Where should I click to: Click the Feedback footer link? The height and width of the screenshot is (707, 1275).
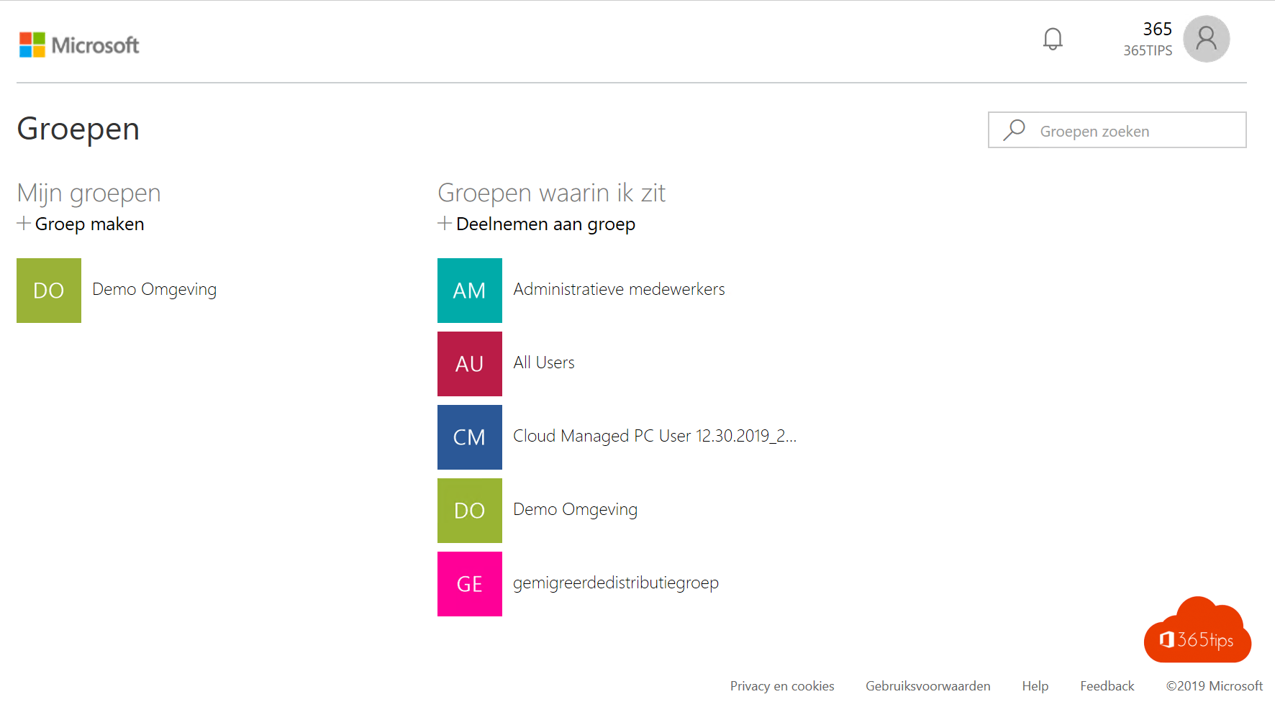(1107, 686)
